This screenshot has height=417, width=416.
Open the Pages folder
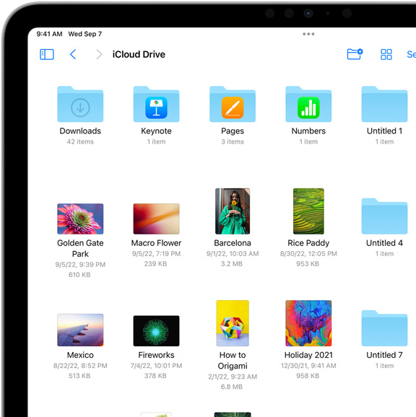click(233, 104)
